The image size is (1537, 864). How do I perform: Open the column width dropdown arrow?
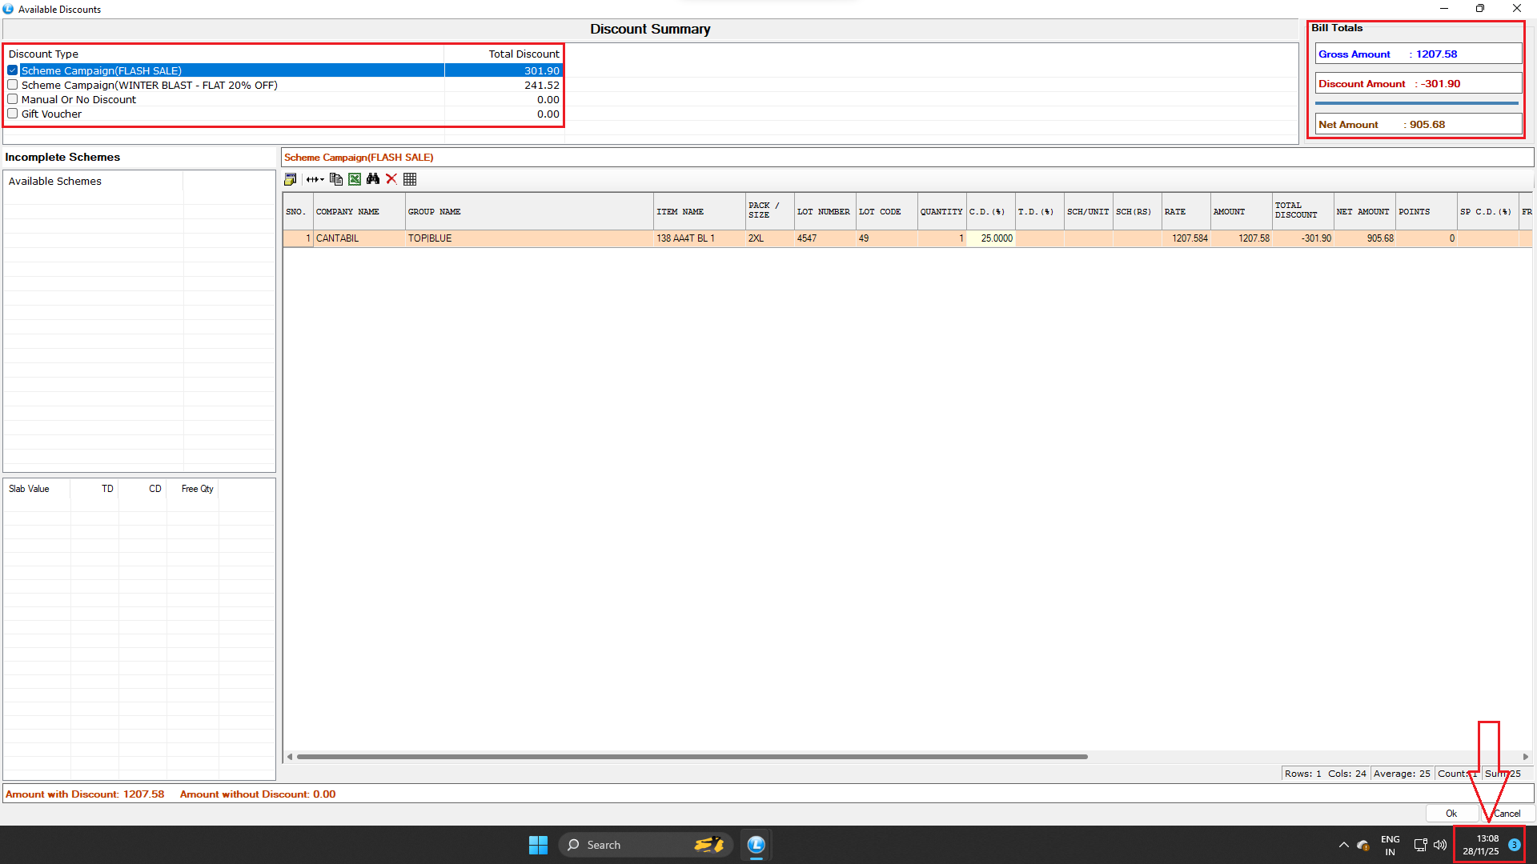[322, 179]
